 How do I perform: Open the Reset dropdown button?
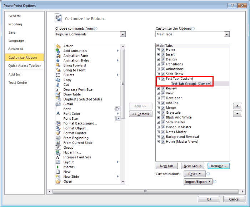click(195, 174)
